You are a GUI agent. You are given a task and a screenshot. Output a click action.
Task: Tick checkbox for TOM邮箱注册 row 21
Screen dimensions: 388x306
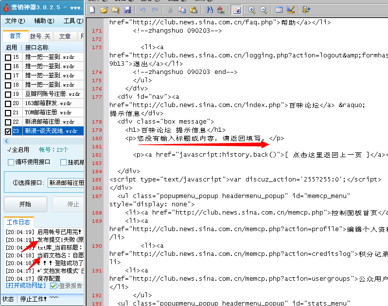click(x=8, y=113)
